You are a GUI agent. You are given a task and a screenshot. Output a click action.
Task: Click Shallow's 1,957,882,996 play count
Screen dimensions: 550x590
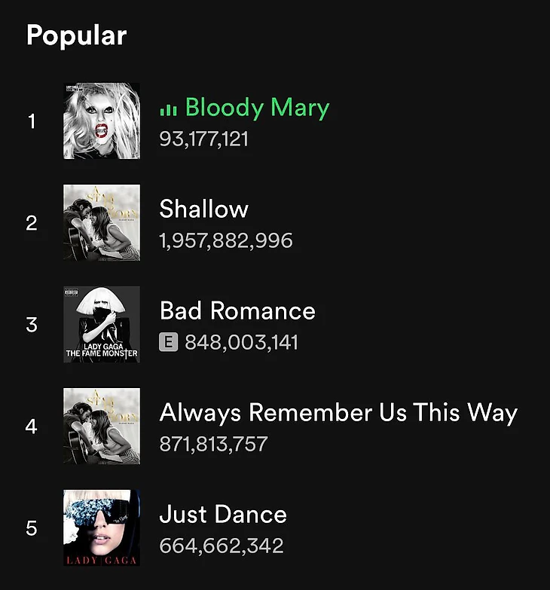(x=226, y=240)
